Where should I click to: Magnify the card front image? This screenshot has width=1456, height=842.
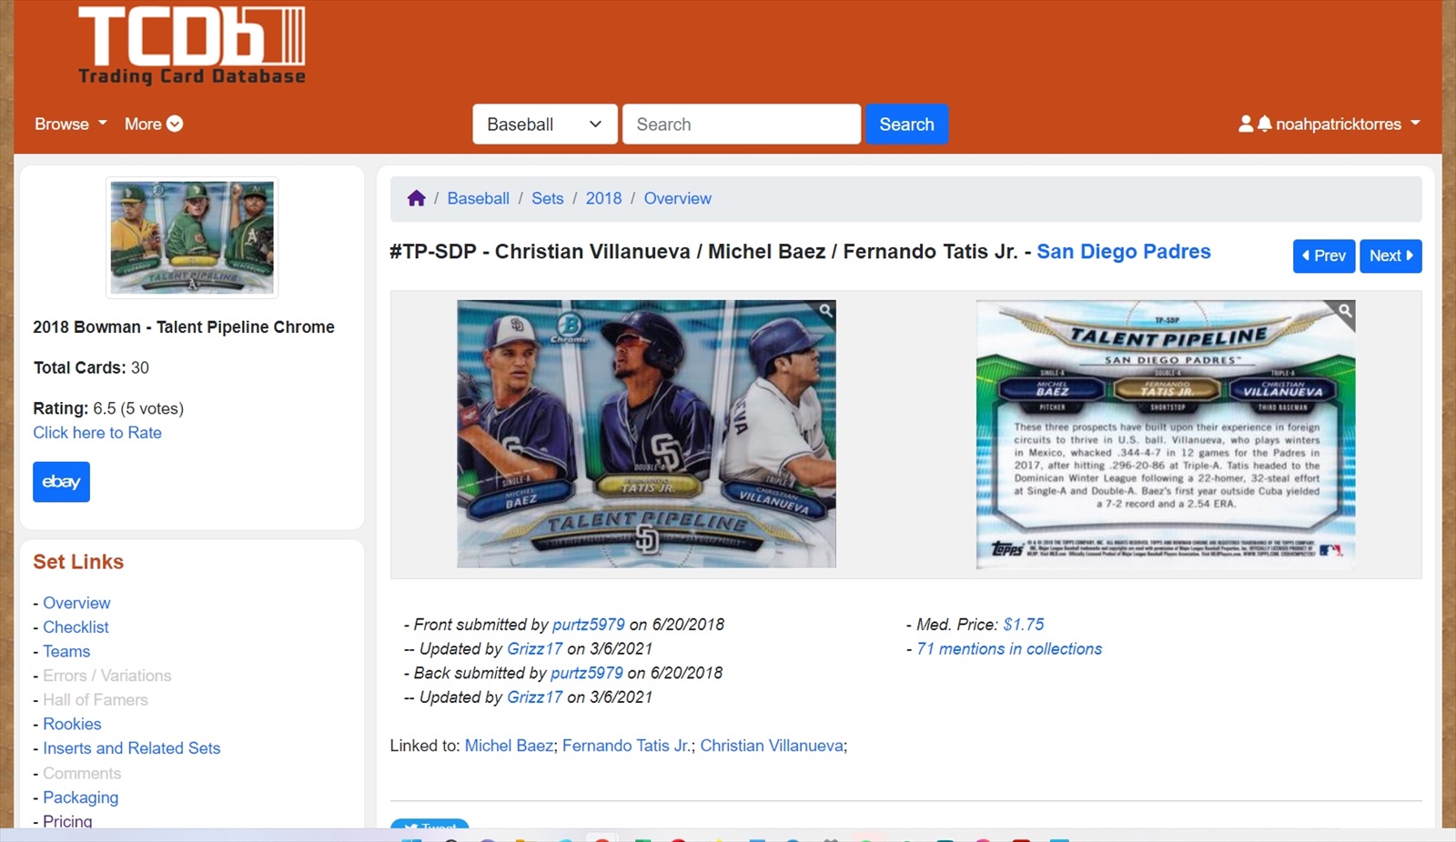point(825,311)
